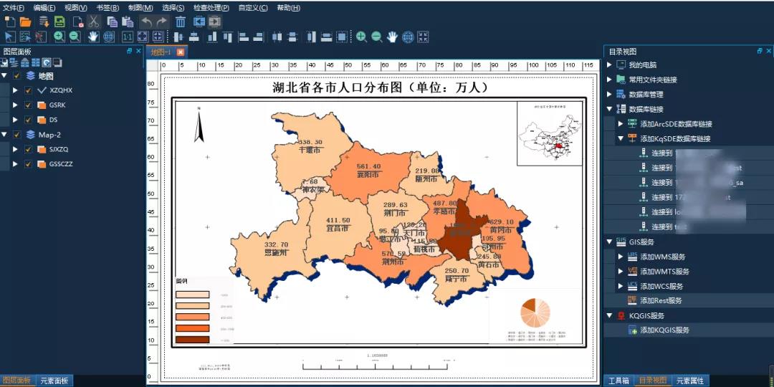Click the trash can Delete icon
The width and height of the screenshot is (774, 387).
pos(181,21)
